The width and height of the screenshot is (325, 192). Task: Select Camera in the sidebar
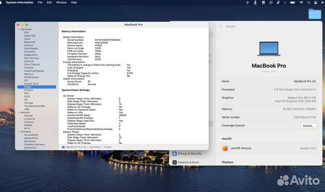pyautogui.click(x=28, y=45)
